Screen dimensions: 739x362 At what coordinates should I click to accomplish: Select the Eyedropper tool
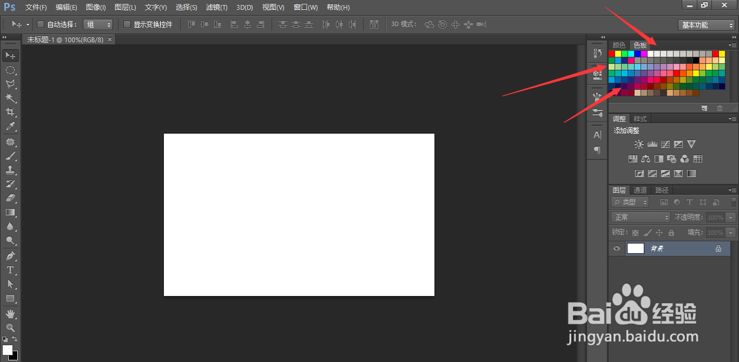[10, 127]
